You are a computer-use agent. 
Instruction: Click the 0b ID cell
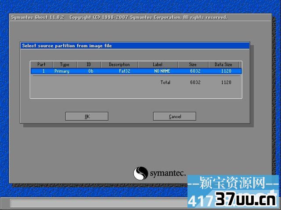91,71
